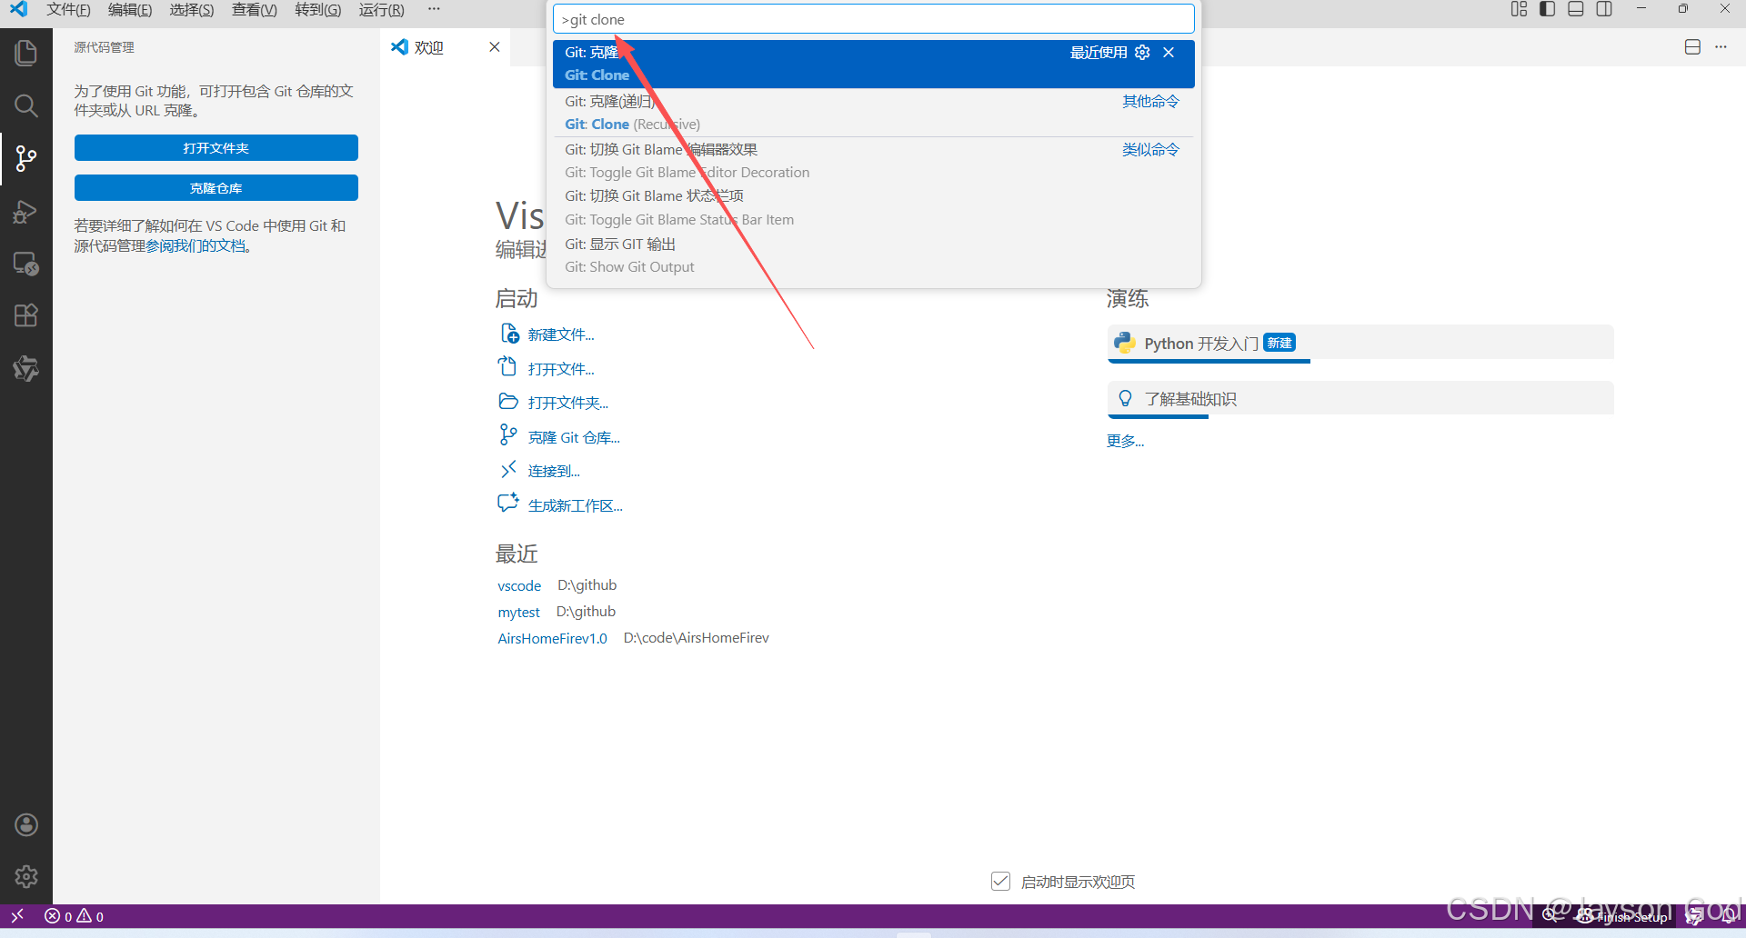Open recent project mytest
1746x938 pixels.
click(519, 612)
